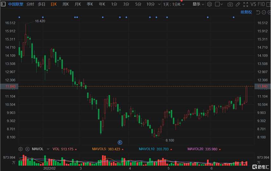Take a chart screenshot with camera icon
271x171 pixels.
coord(230,4)
